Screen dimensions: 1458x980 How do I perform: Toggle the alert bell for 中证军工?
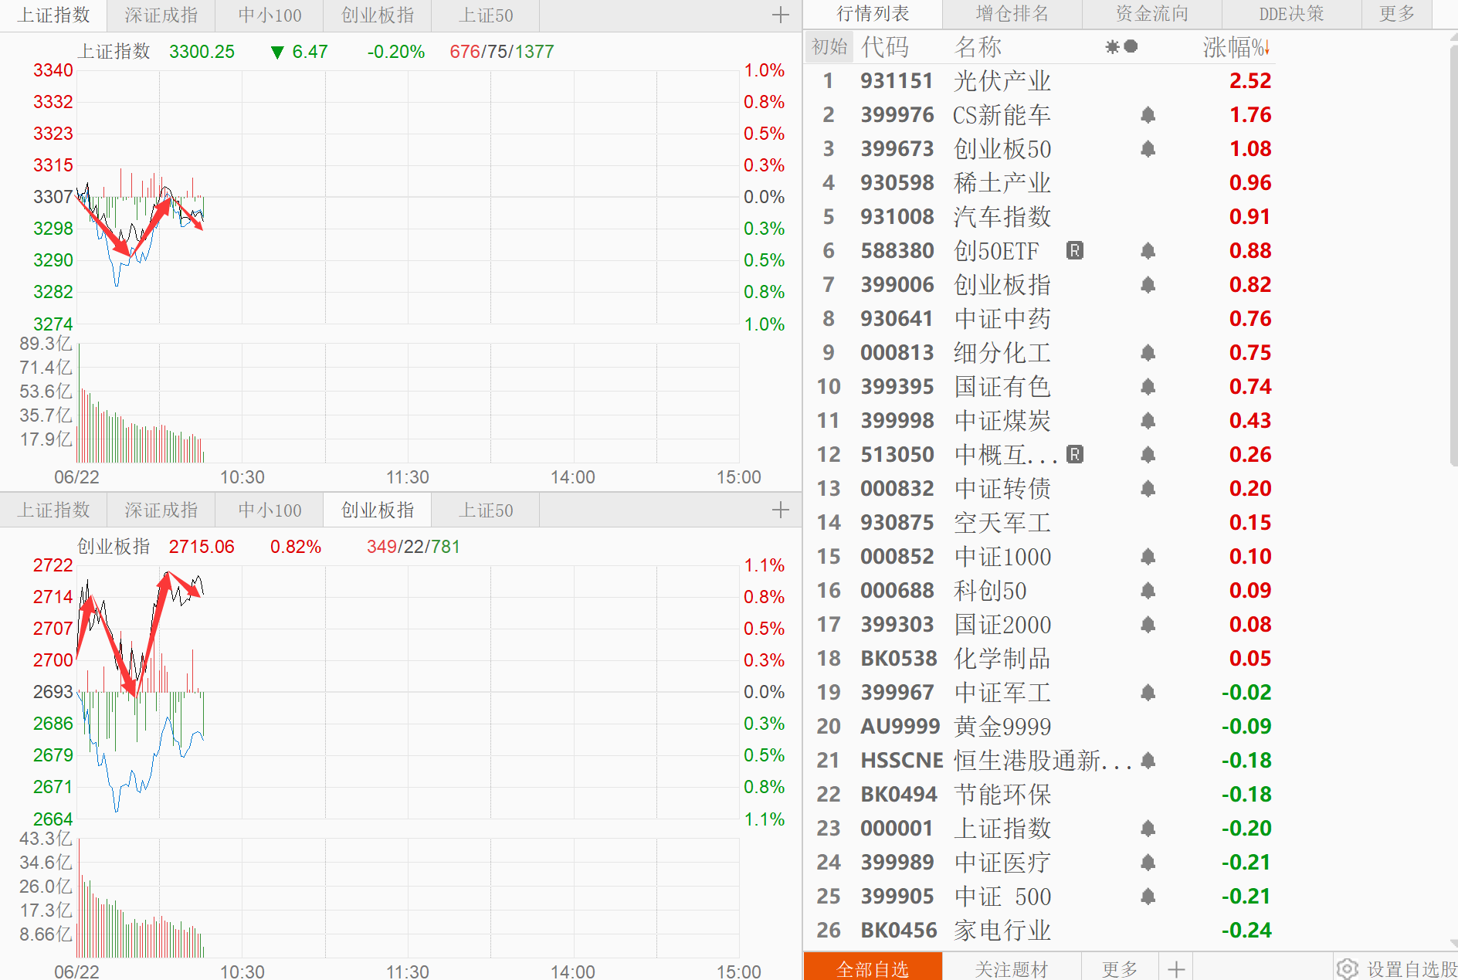click(x=1148, y=693)
